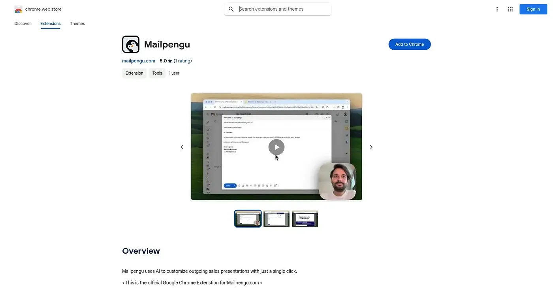Click the Mailpengu penguin logo icon
The image size is (553, 288).
131,44
